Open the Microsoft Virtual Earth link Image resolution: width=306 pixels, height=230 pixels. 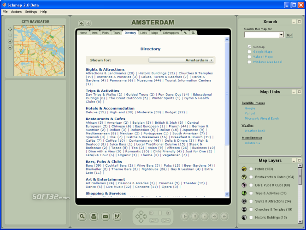point(262,119)
